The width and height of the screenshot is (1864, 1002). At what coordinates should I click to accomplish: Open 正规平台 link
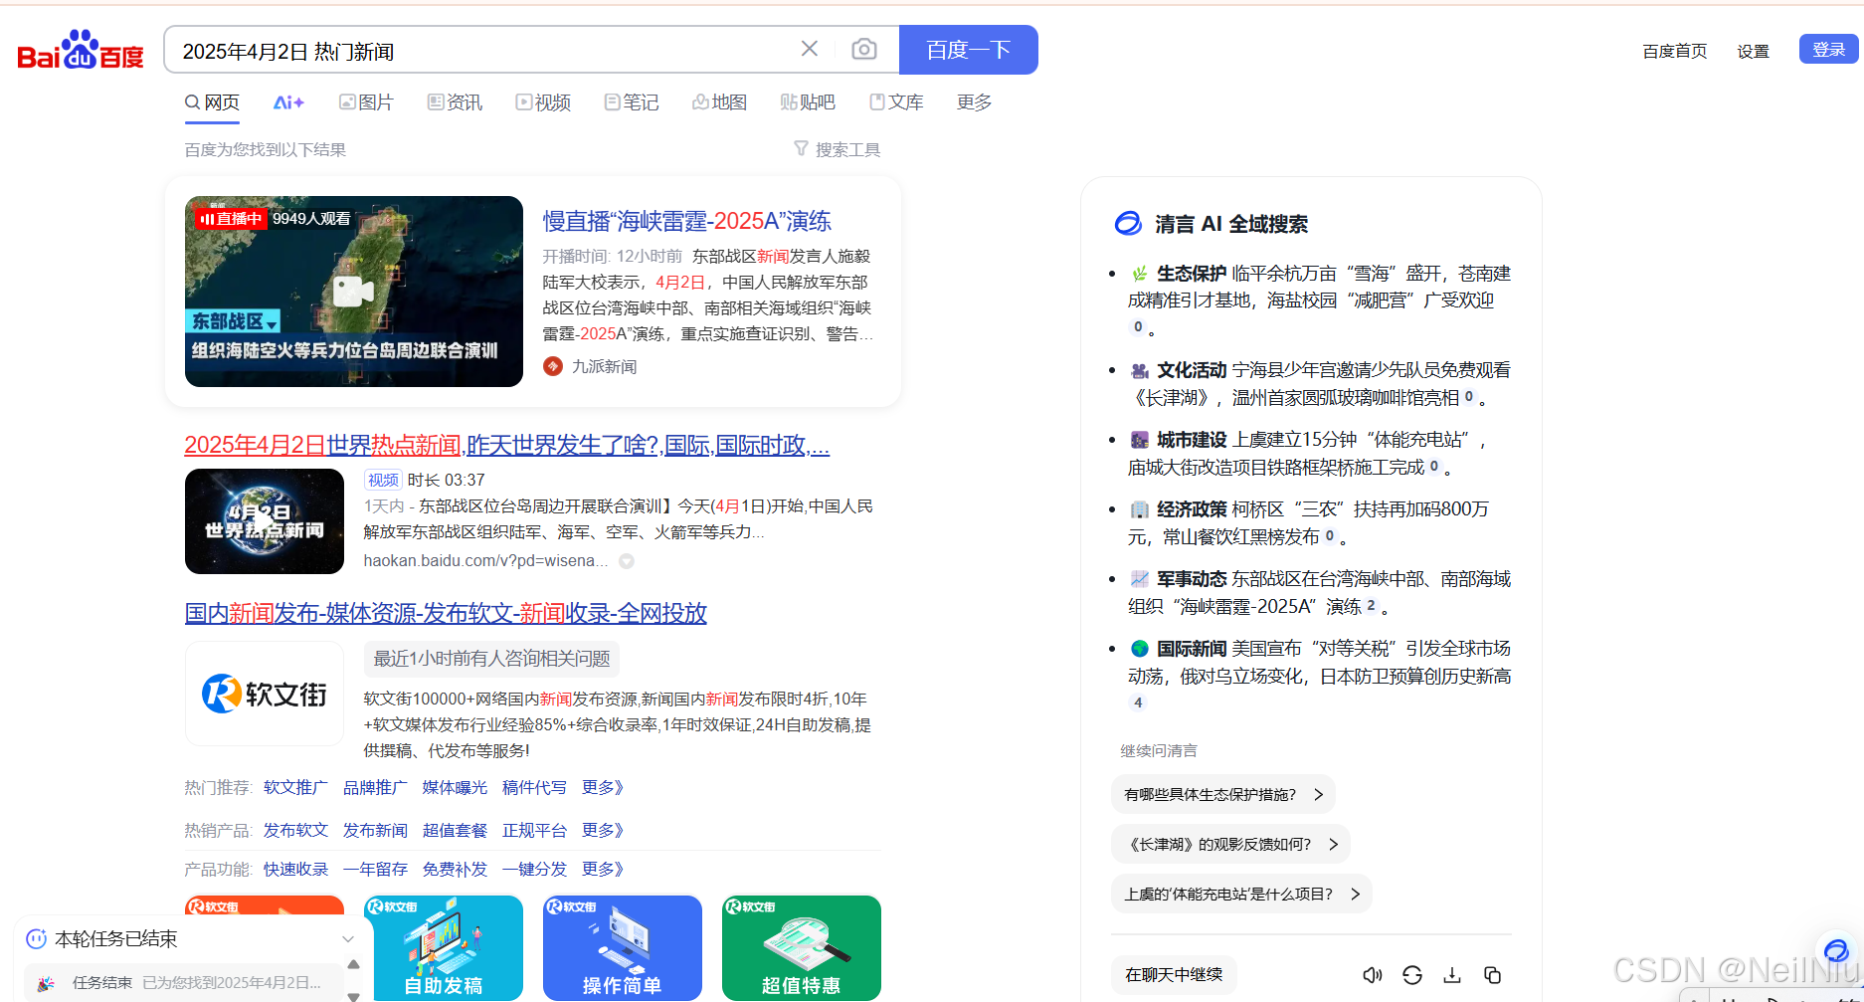tap(534, 830)
